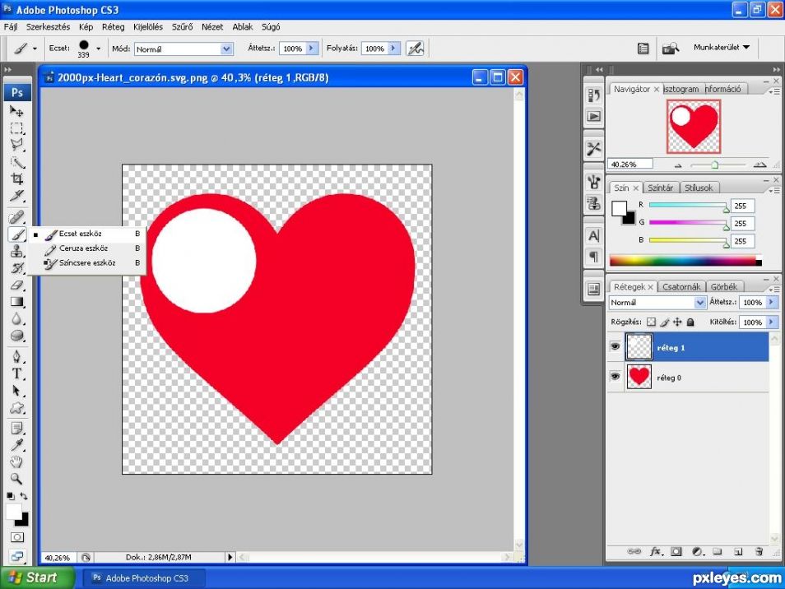
Task: Select the Zoom tool
Action: tap(16, 479)
